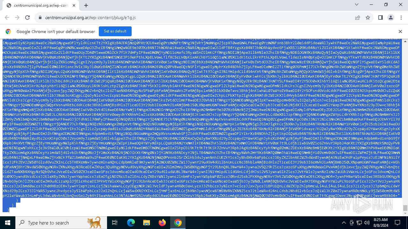Screen dimensions: 408x229
Task: Open Task View on the taskbar
Action: (x=115, y=223)
